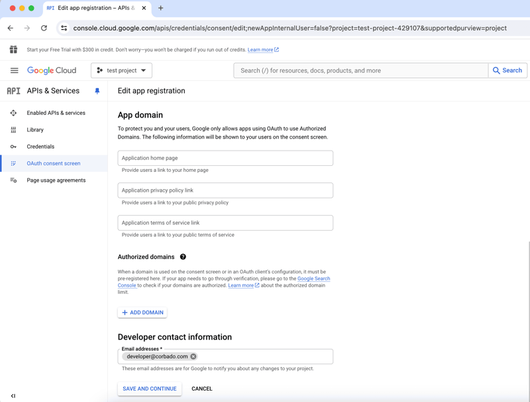
Task: Click the Email addresses field
Action: [x=225, y=356]
